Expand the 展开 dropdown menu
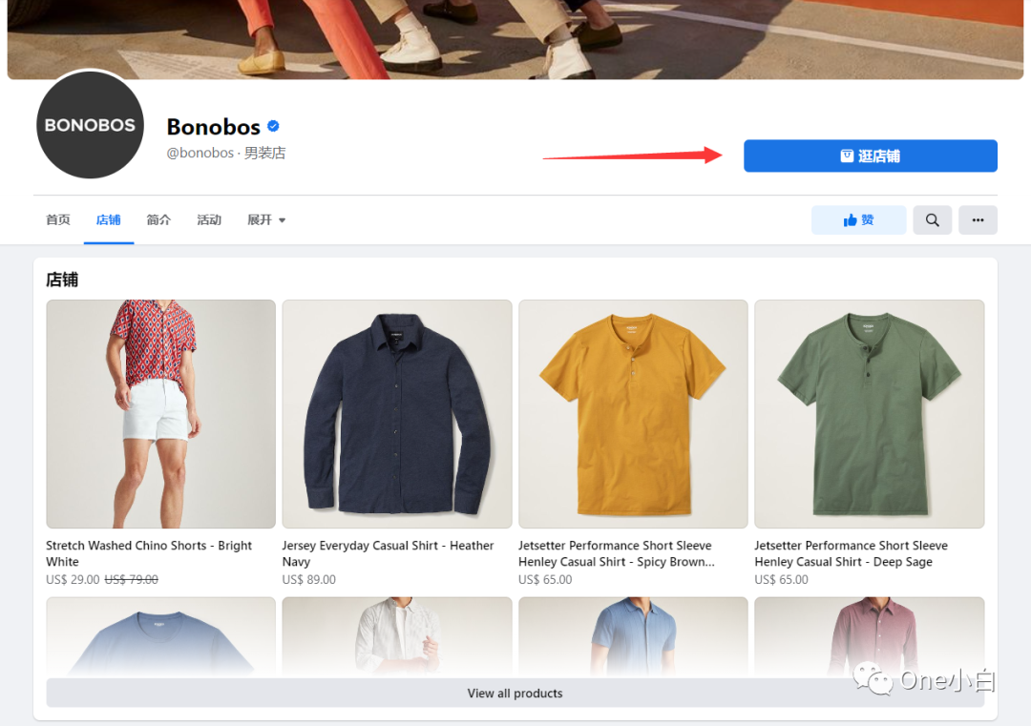This screenshot has height=726, width=1031. [x=266, y=220]
